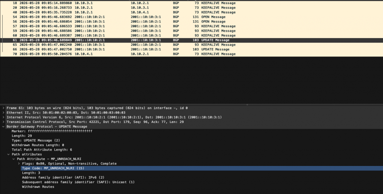383x194 pixels.
Task: Select packet 70 from 10.10.4.1
Action: (191, 54)
